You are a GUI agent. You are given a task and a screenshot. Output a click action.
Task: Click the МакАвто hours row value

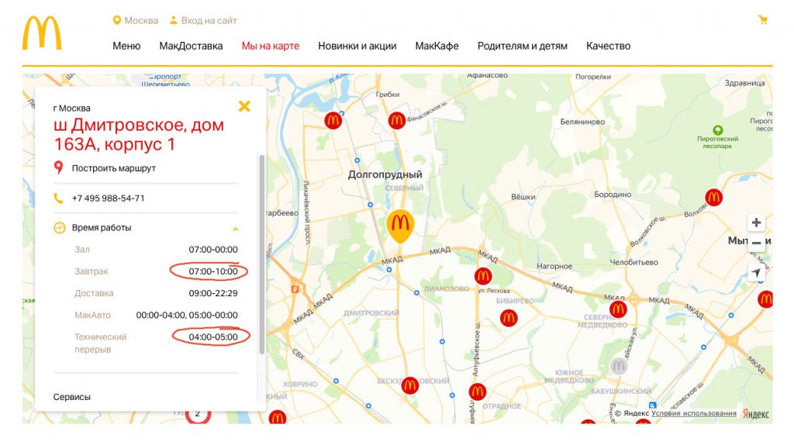click(x=187, y=315)
